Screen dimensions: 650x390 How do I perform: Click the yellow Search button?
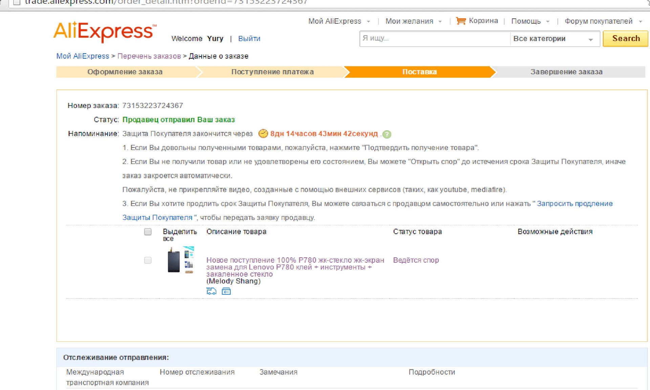[626, 39]
